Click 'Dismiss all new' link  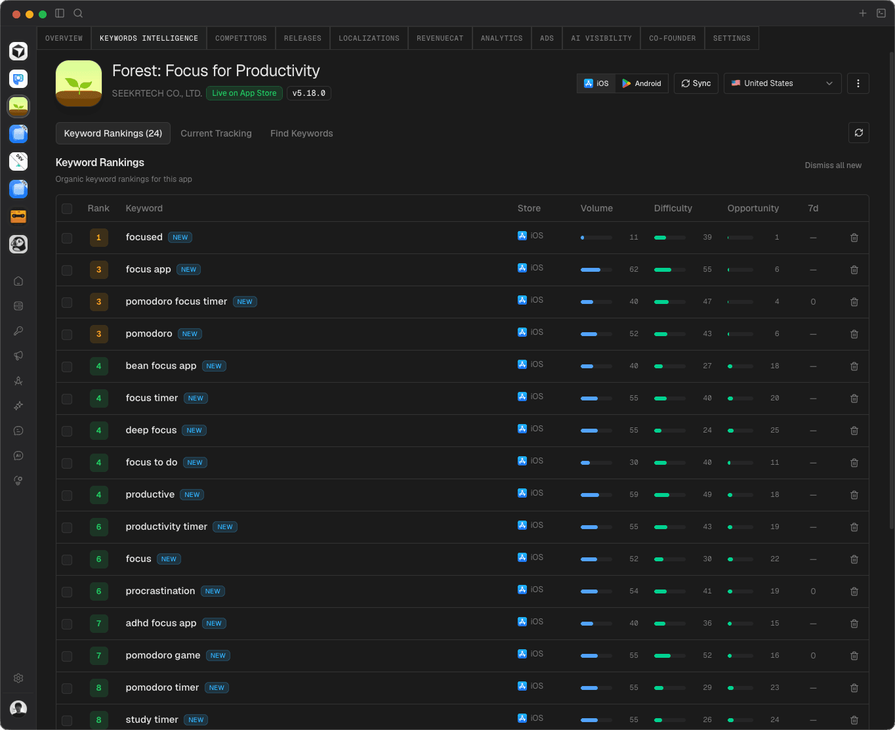(833, 165)
